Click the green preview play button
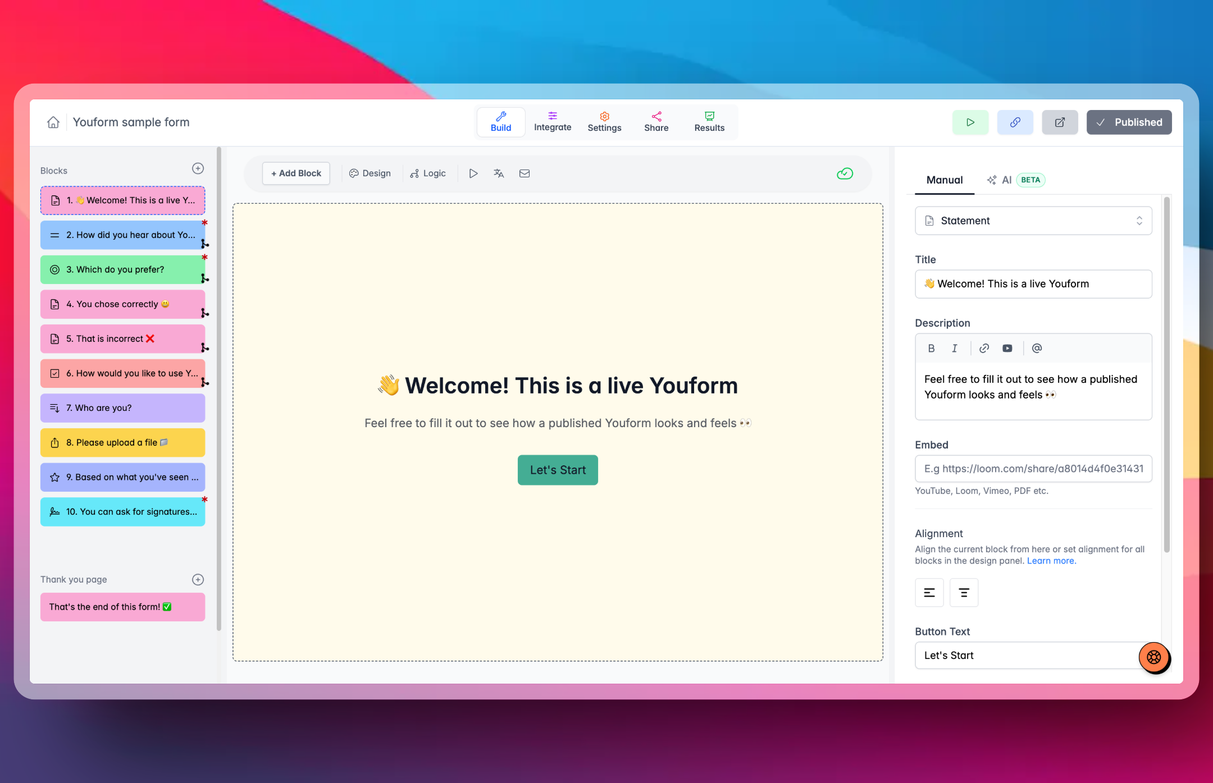 pyautogui.click(x=970, y=122)
